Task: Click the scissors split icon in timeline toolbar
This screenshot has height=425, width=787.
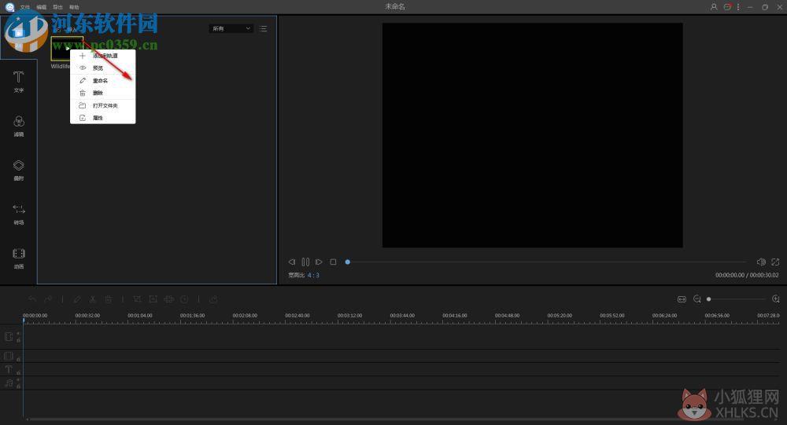Action: pos(92,299)
